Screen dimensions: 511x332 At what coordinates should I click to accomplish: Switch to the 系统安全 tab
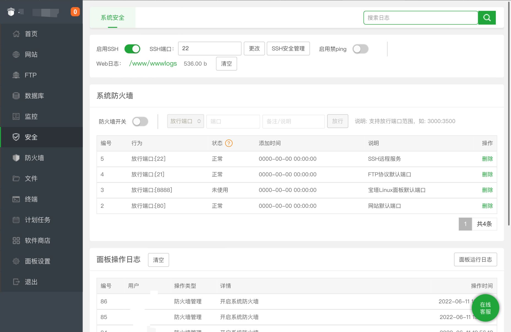click(112, 18)
